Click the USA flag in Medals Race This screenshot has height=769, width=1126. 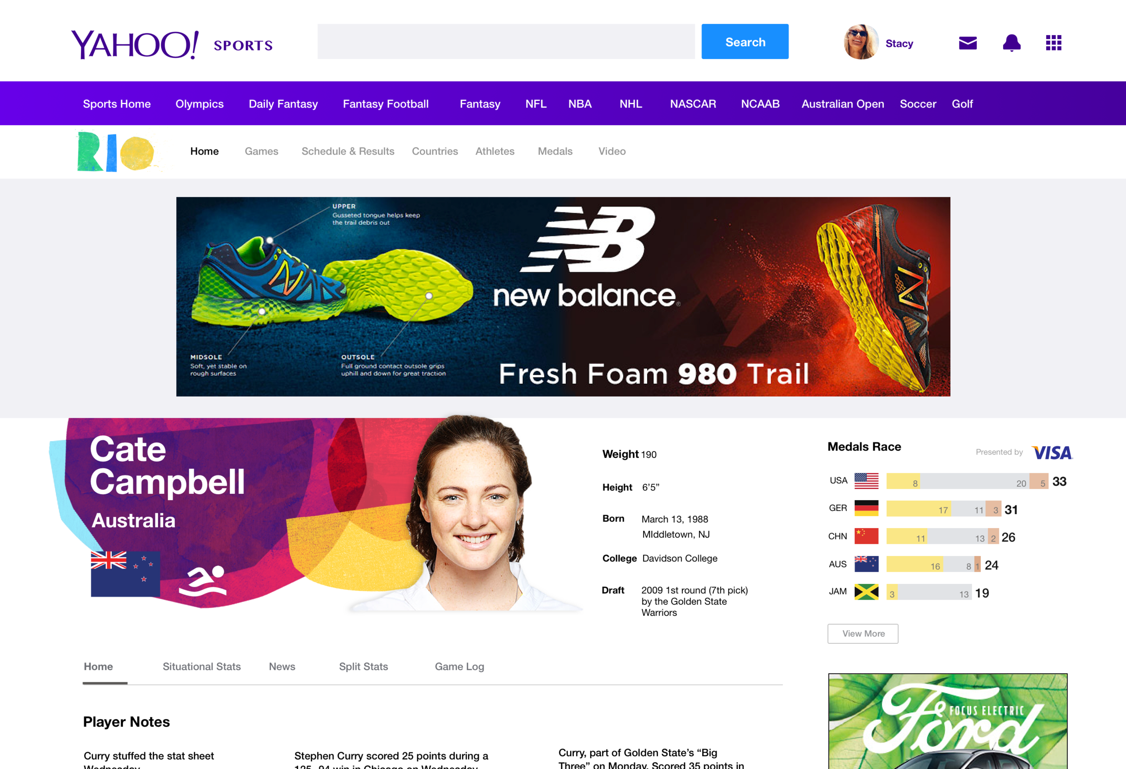click(x=866, y=481)
